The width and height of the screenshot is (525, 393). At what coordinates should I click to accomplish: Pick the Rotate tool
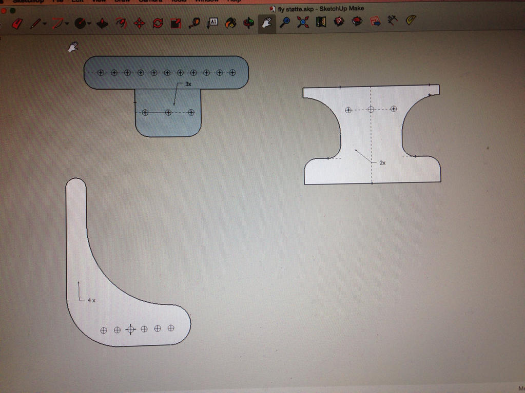(x=158, y=23)
